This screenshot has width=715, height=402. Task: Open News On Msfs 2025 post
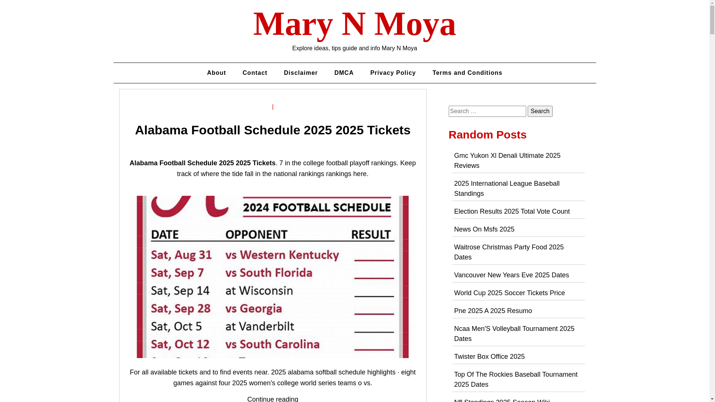(484, 229)
